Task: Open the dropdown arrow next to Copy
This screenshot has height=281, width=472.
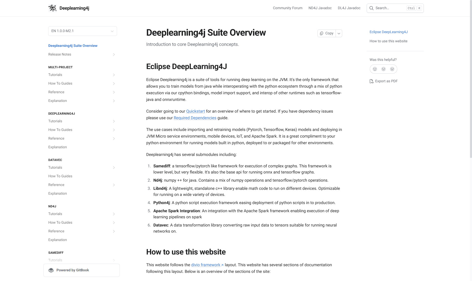Action: (x=339, y=33)
